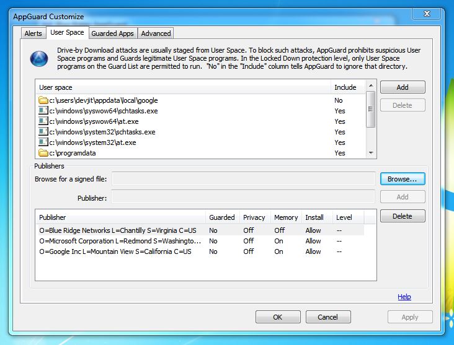Click the Privacy column header
The height and width of the screenshot is (345, 454).
(255, 217)
